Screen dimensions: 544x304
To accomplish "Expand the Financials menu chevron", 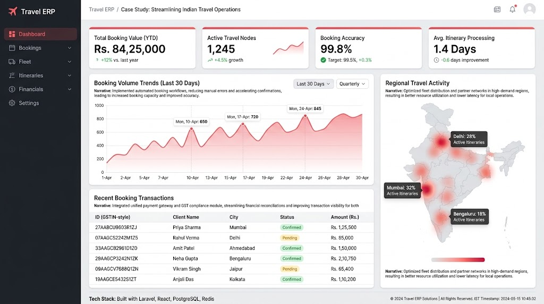I will [x=70, y=89].
